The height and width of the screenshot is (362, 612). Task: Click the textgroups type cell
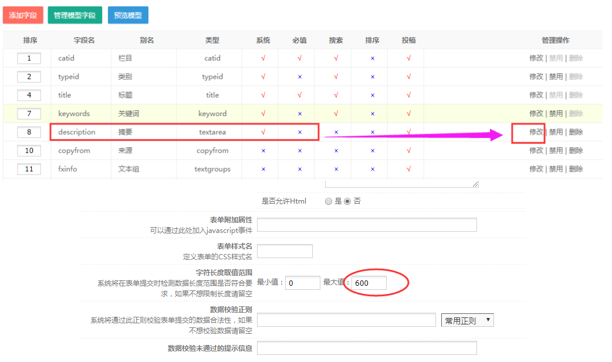[x=212, y=169]
